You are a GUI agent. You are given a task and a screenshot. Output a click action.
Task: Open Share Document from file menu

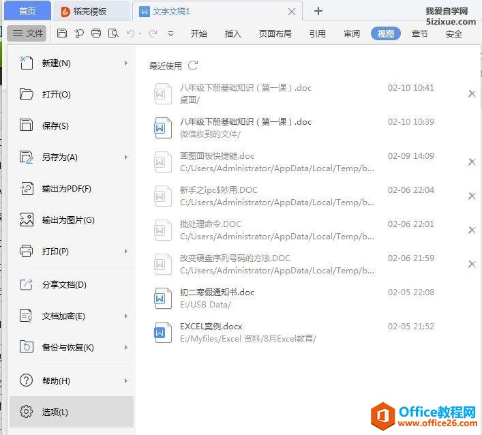coord(64,285)
